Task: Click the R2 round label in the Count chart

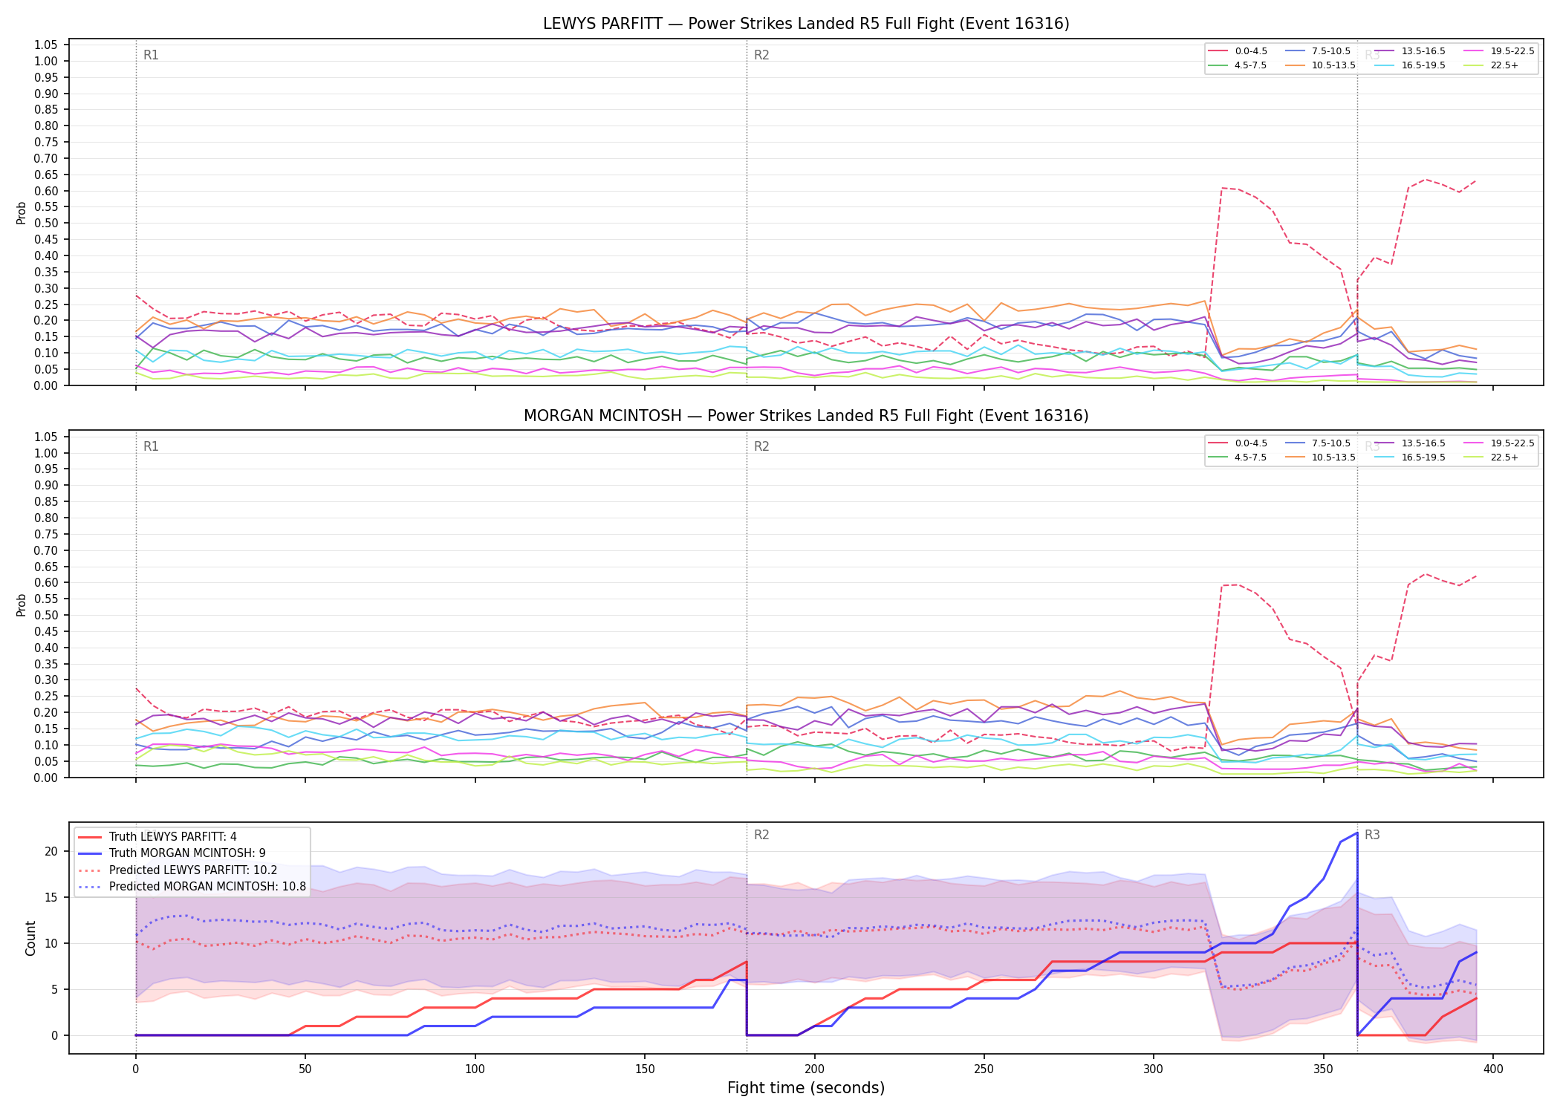Action: 761,835
